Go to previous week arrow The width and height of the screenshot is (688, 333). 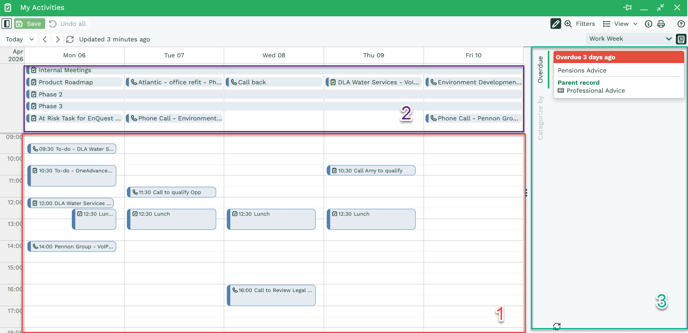[x=45, y=39]
